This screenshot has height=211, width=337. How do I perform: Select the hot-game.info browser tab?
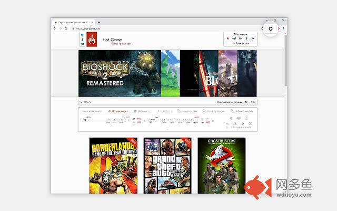pyautogui.click(x=74, y=22)
